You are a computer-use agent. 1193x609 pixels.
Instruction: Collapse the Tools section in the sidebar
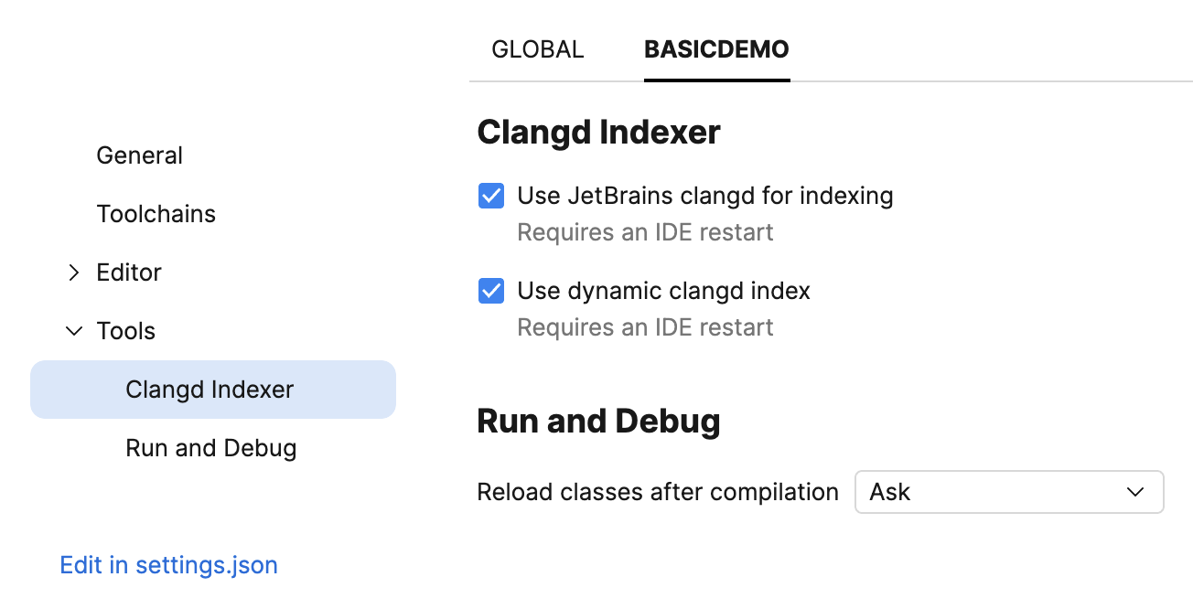pyautogui.click(x=73, y=331)
